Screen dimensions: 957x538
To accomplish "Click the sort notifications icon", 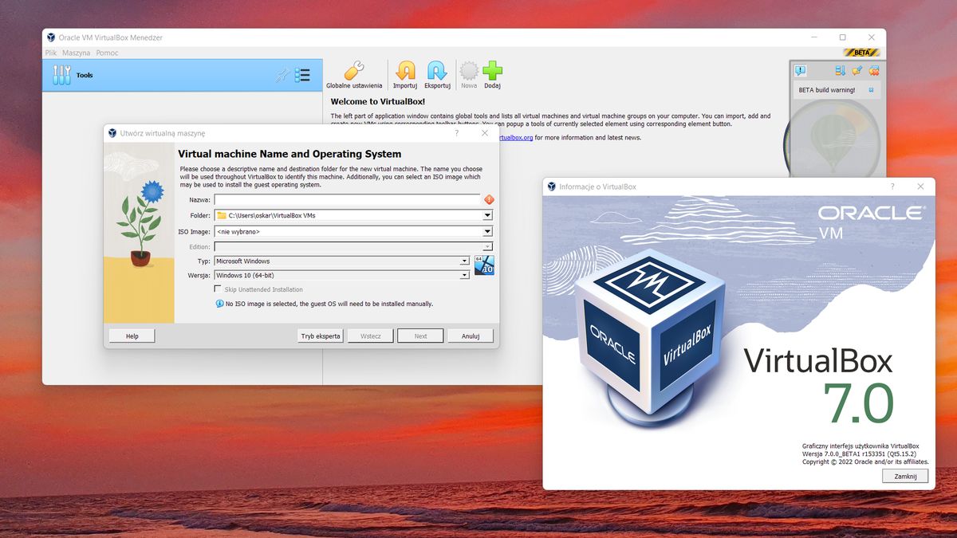I will tap(839, 70).
